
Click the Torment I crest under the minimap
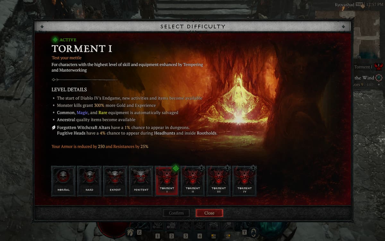(378, 67)
